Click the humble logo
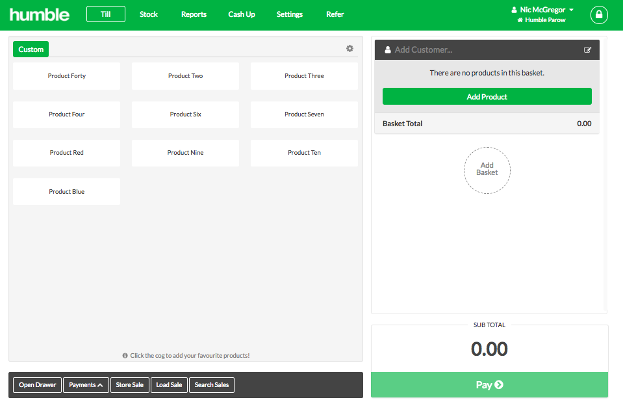 [x=40, y=15]
